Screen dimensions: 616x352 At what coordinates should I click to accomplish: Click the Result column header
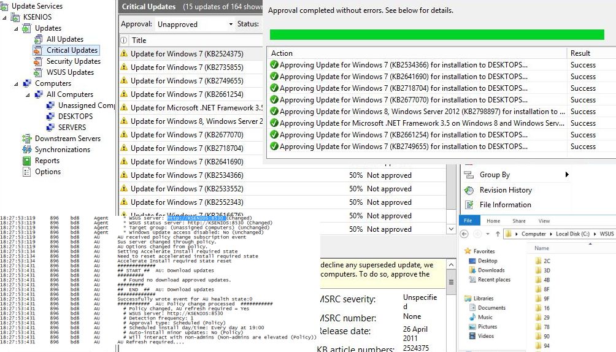[580, 53]
